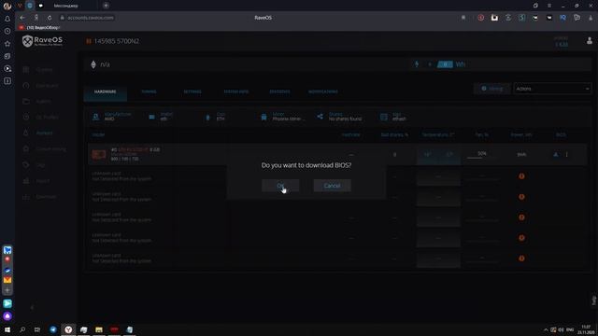
Task: Click the green S extension icon
Action: 521,18
